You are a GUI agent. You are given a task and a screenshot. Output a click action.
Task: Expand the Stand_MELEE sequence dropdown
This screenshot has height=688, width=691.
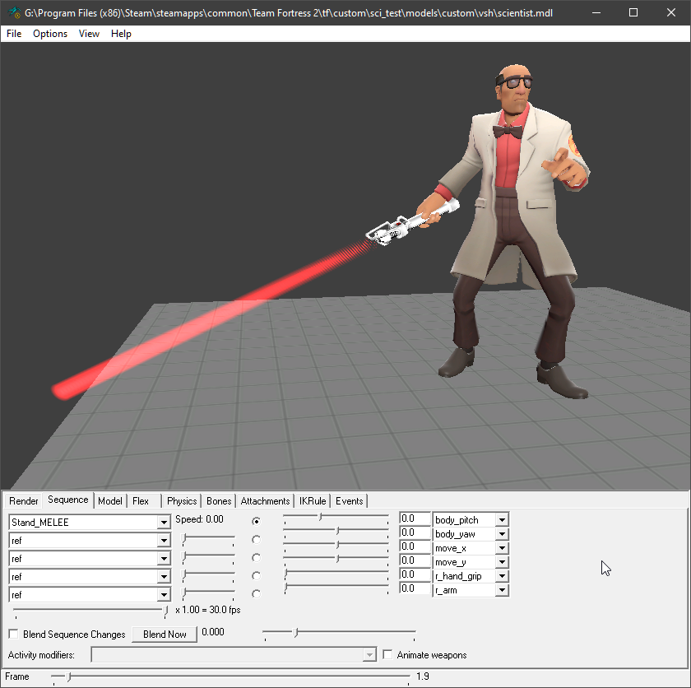tap(164, 523)
